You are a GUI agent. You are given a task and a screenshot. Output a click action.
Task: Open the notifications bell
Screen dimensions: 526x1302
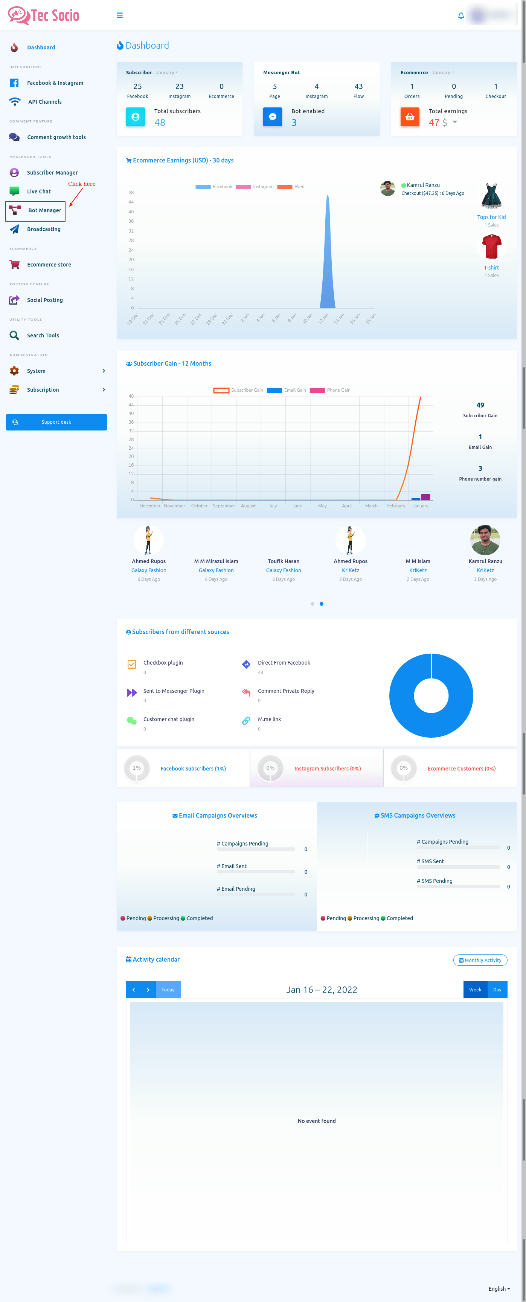pos(460,16)
